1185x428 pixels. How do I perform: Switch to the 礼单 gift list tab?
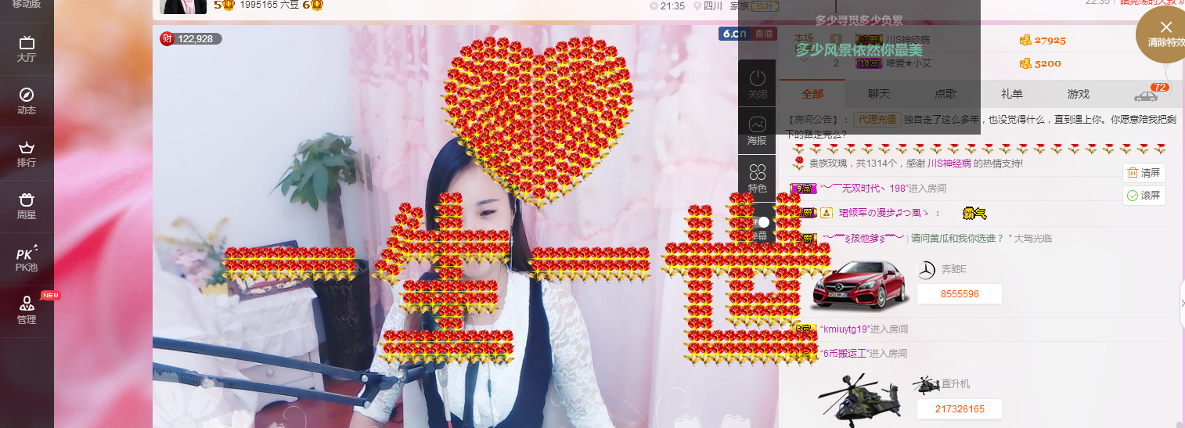click(x=1012, y=94)
